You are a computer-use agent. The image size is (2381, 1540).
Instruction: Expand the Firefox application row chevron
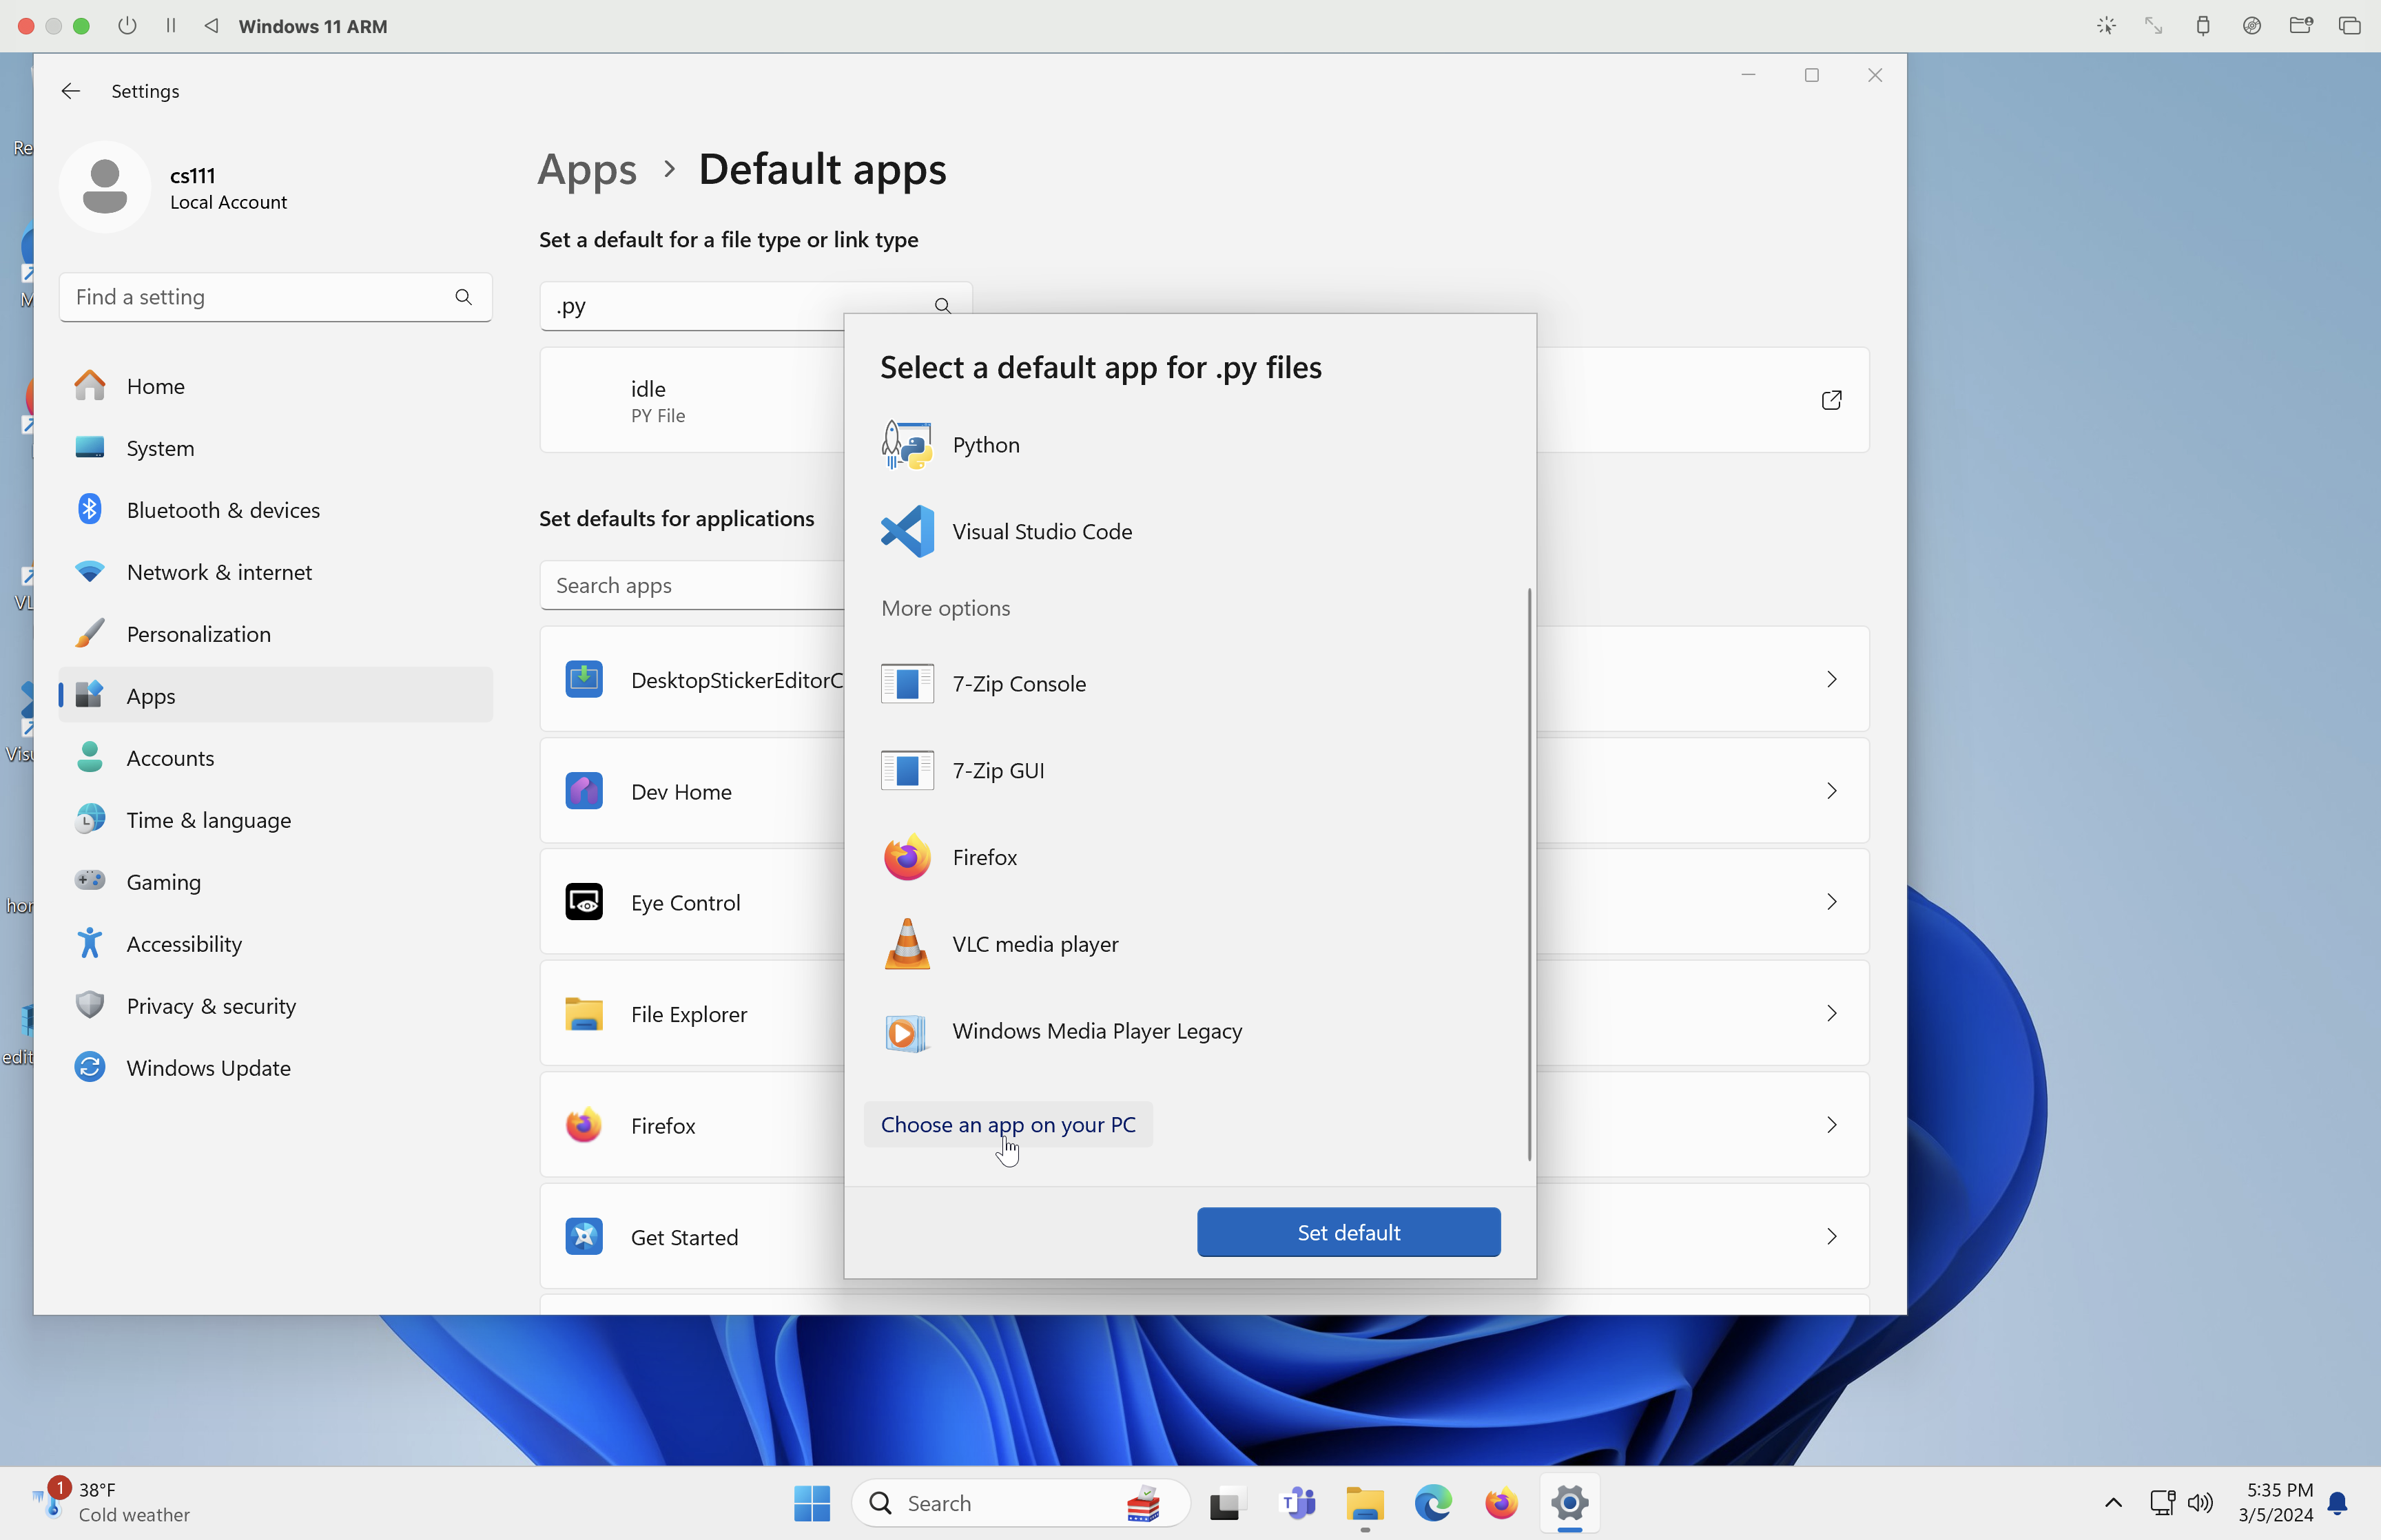[1831, 1125]
